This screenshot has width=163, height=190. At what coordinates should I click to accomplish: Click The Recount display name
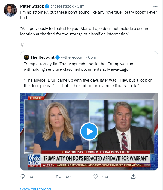click(42, 57)
